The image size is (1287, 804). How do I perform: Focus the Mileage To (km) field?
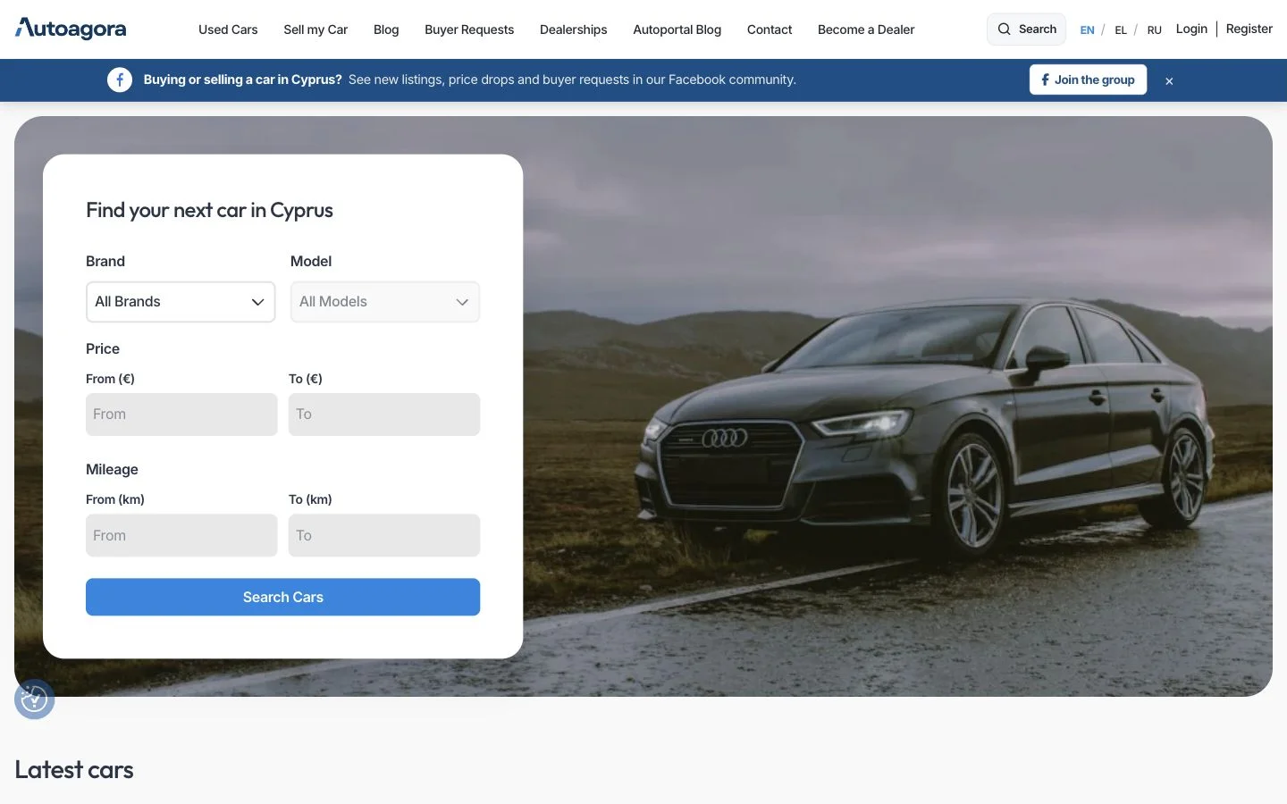pyautogui.click(x=384, y=535)
